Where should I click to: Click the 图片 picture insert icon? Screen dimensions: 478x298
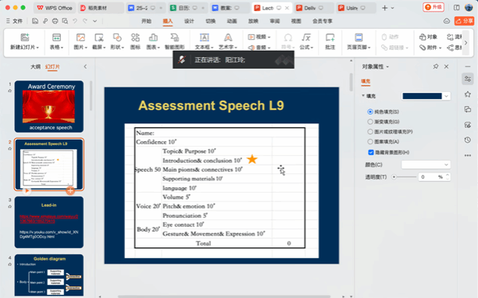pyautogui.click(x=80, y=37)
